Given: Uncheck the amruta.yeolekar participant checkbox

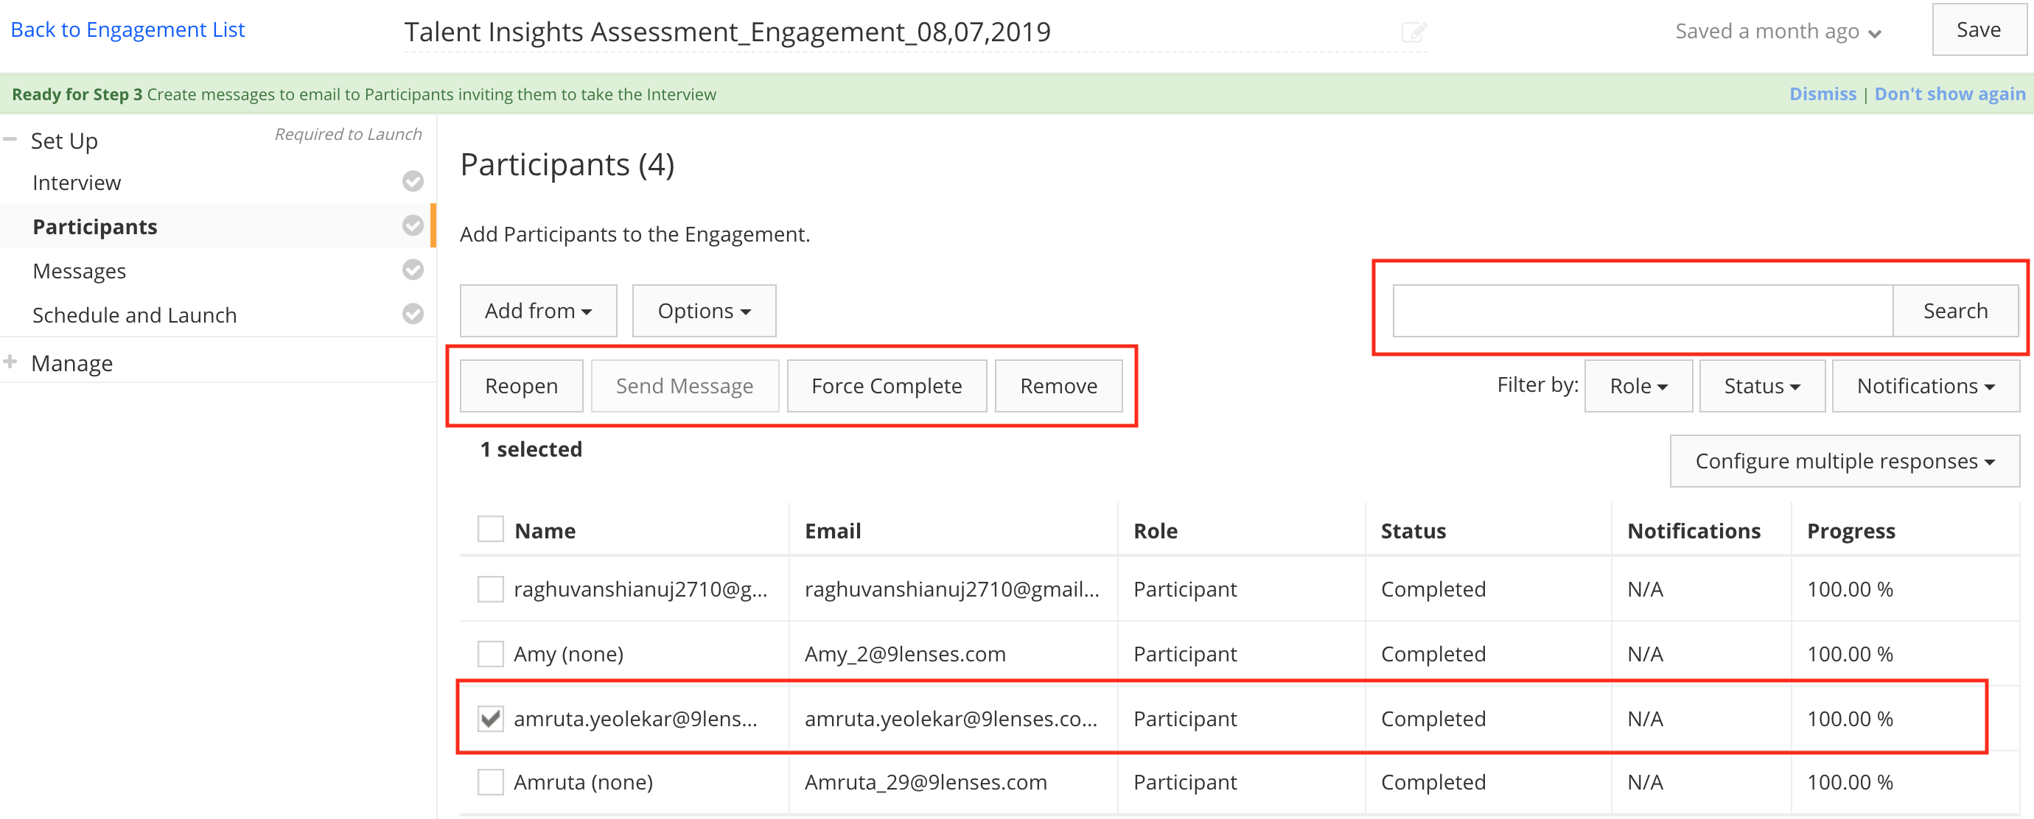Looking at the screenshot, I should pos(490,718).
